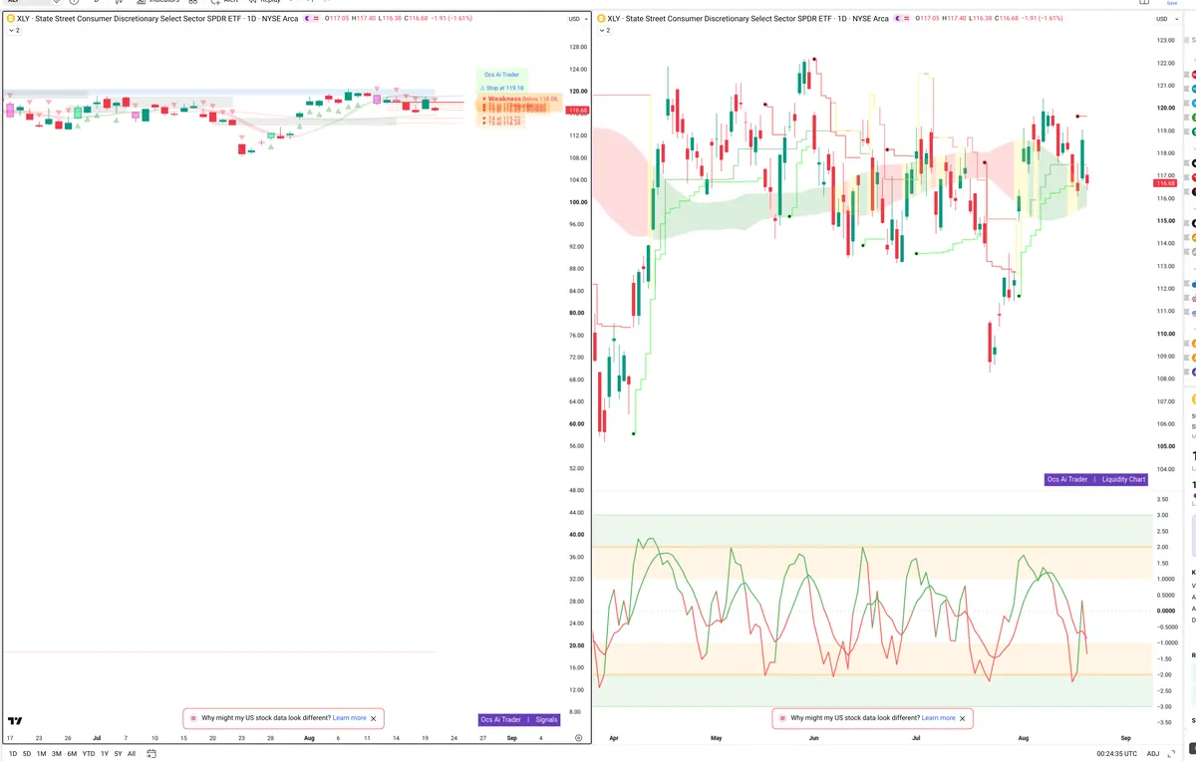1196x761 pixels.
Task: Dismiss the US stock data notice in left chart
Action: 374,718
